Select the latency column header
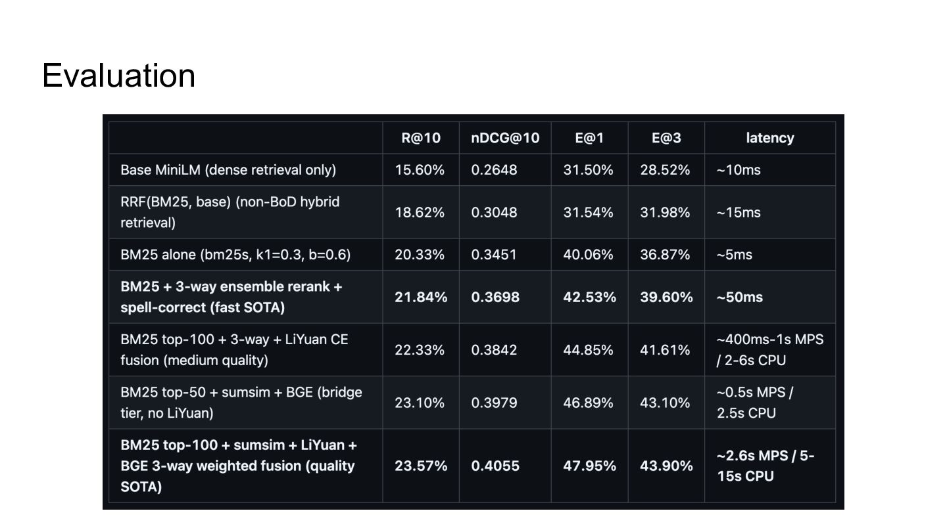This screenshot has width=947, height=532. [x=769, y=138]
